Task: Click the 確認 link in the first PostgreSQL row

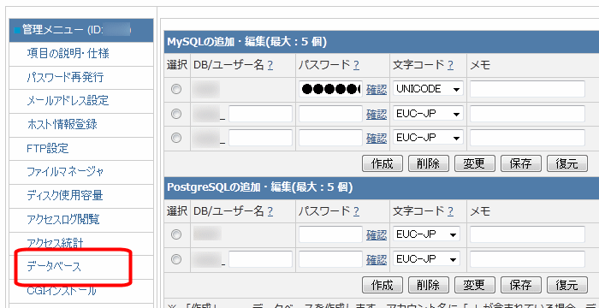Action: click(377, 234)
